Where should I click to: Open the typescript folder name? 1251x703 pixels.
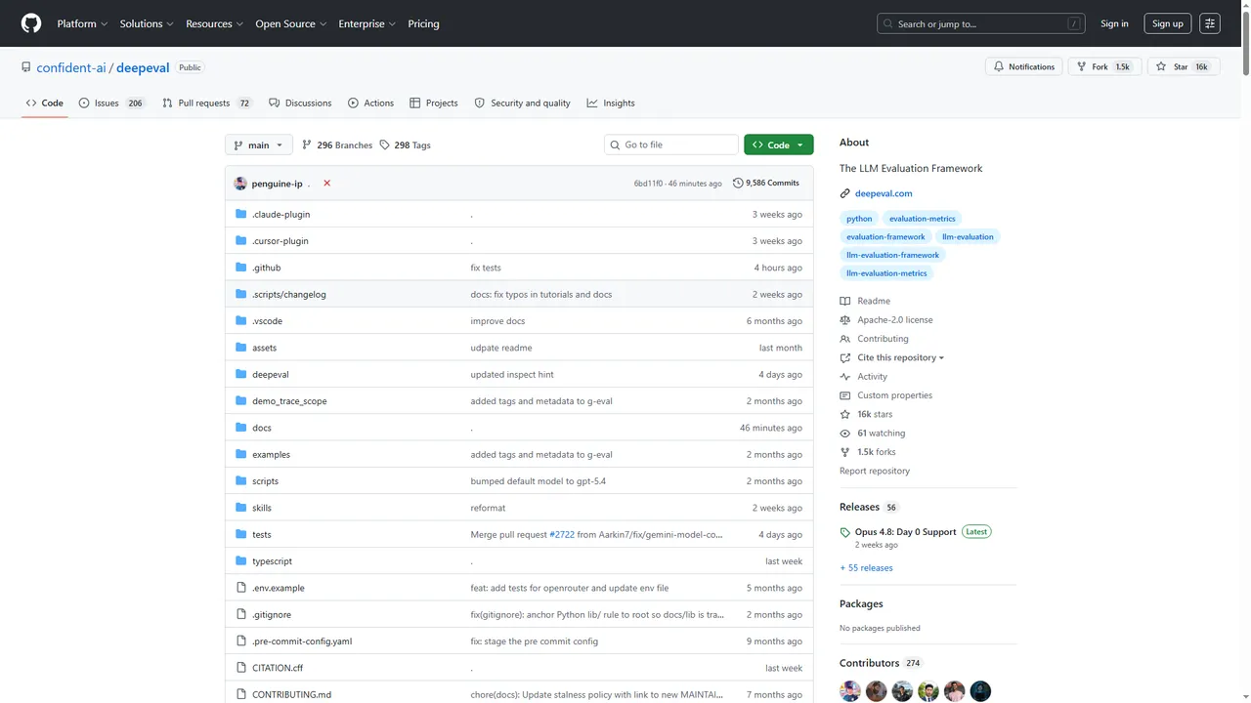click(x=272, y=561)
